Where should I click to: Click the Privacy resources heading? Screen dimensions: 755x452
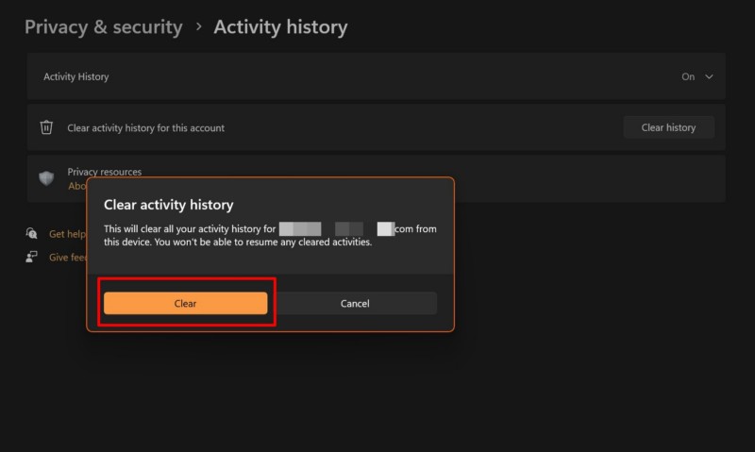pos(105,173)
